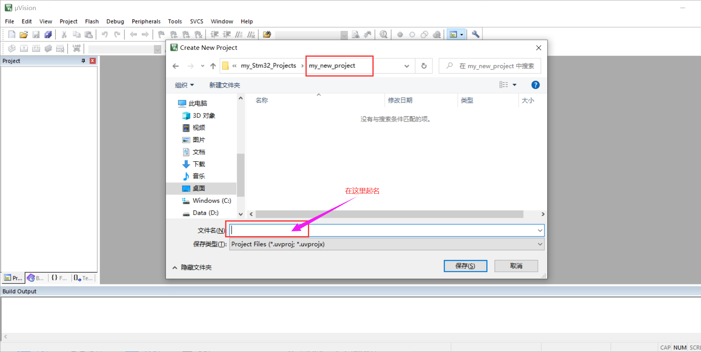The height and width of the screenshot is (352, 701).
Task: Close the Project panel with red X
Action: tap(92, 61)
